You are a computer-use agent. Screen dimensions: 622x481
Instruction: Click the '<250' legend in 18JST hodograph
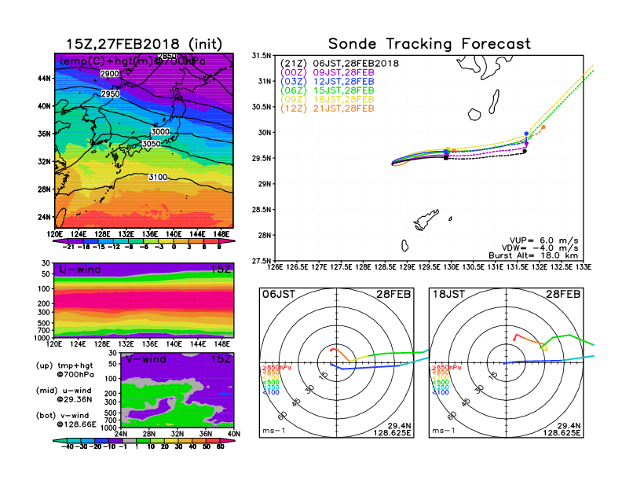click(x=441, y=387)
